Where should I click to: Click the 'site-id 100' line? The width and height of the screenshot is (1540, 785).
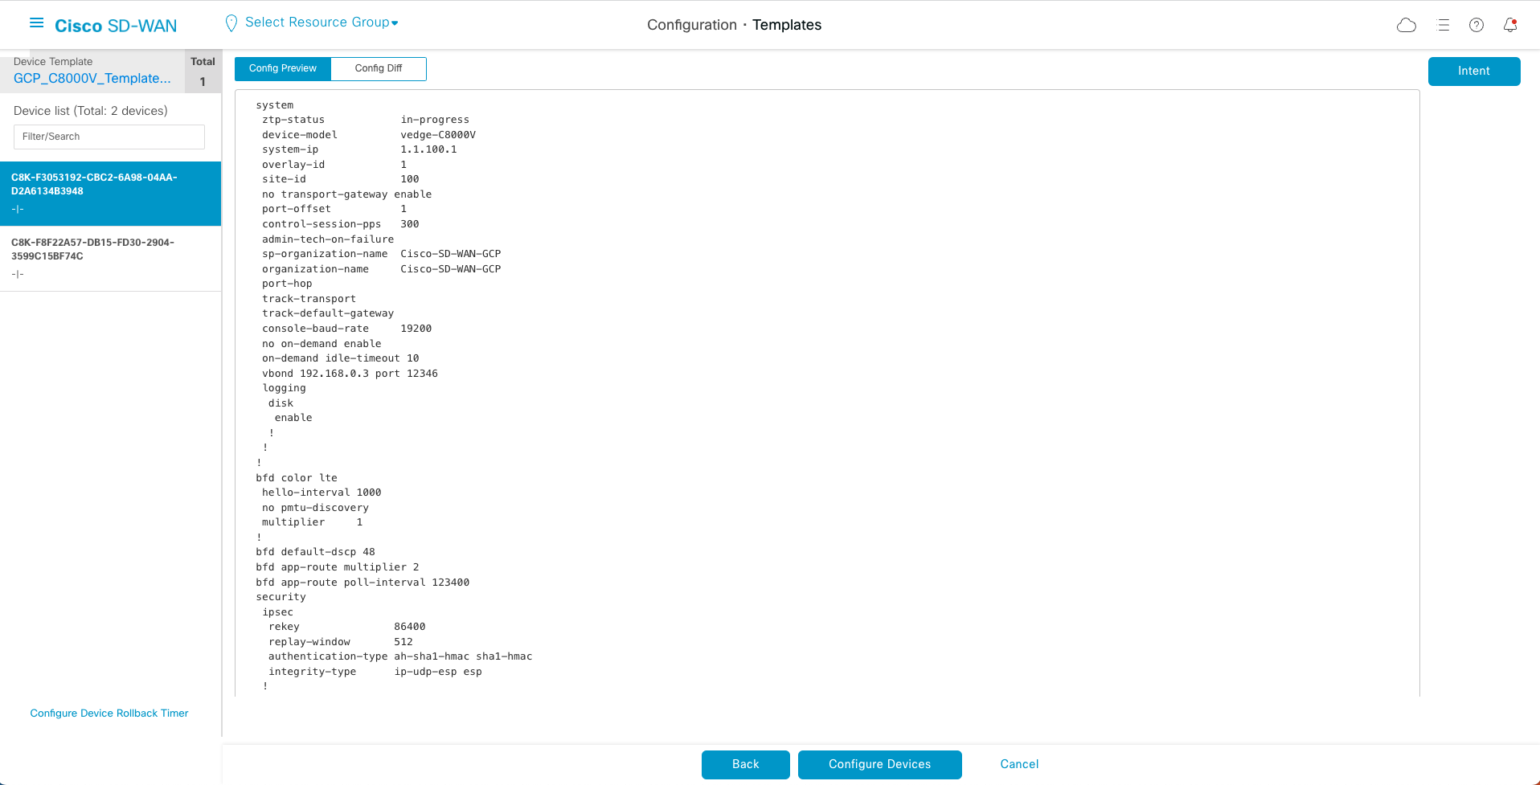tap(340, 179)
